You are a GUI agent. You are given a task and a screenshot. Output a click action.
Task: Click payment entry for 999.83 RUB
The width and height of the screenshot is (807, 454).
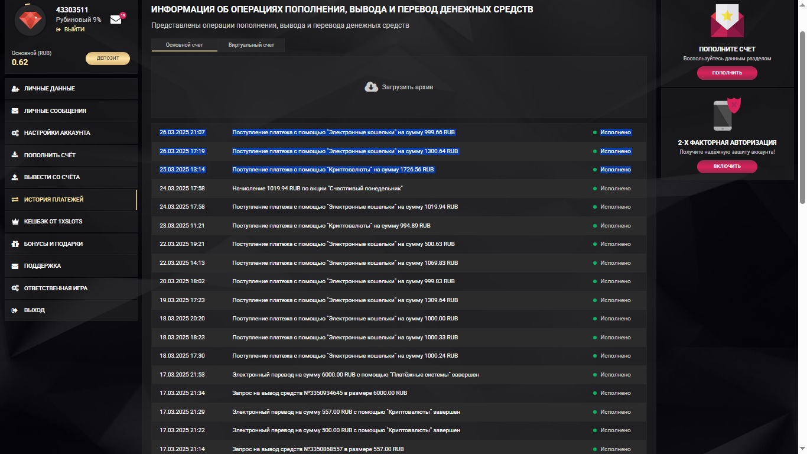click(343, 281)
